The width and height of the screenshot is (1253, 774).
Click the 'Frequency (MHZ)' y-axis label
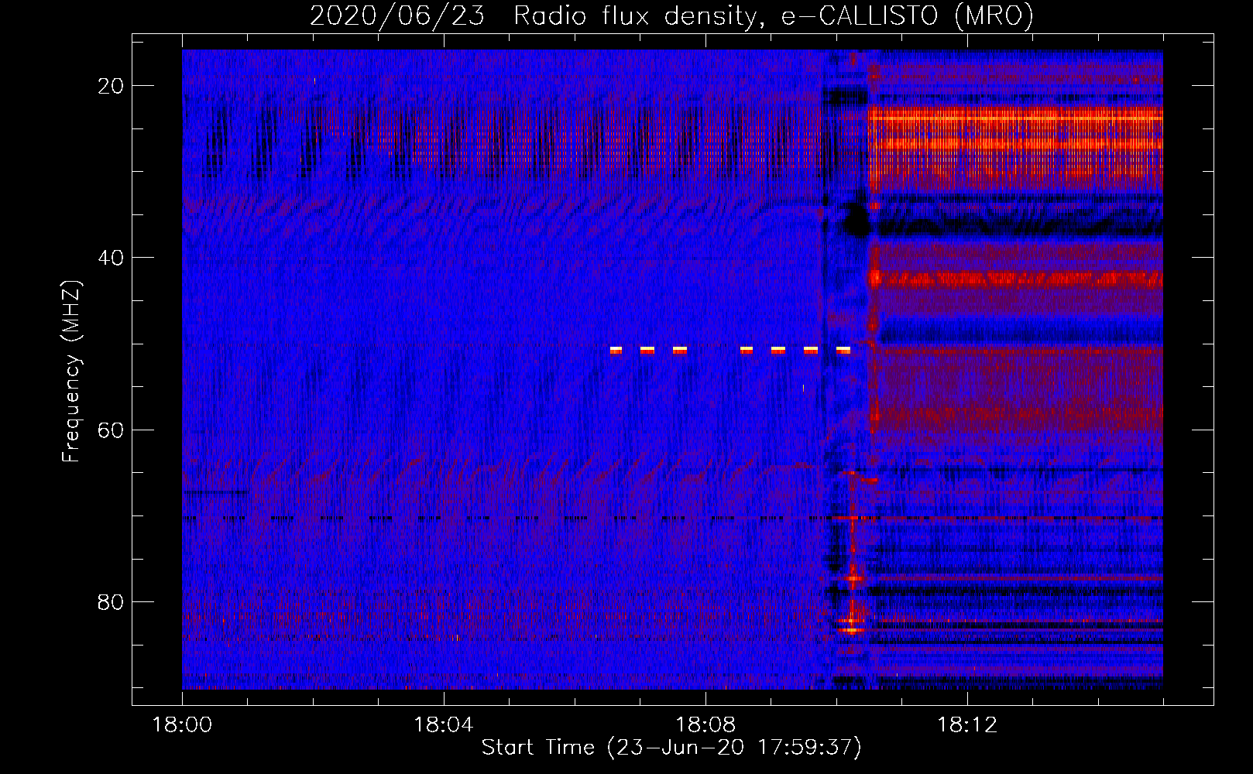[71, 372]
